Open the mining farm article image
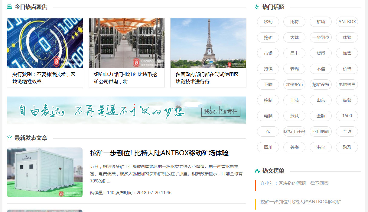 (x=127, y=43)
